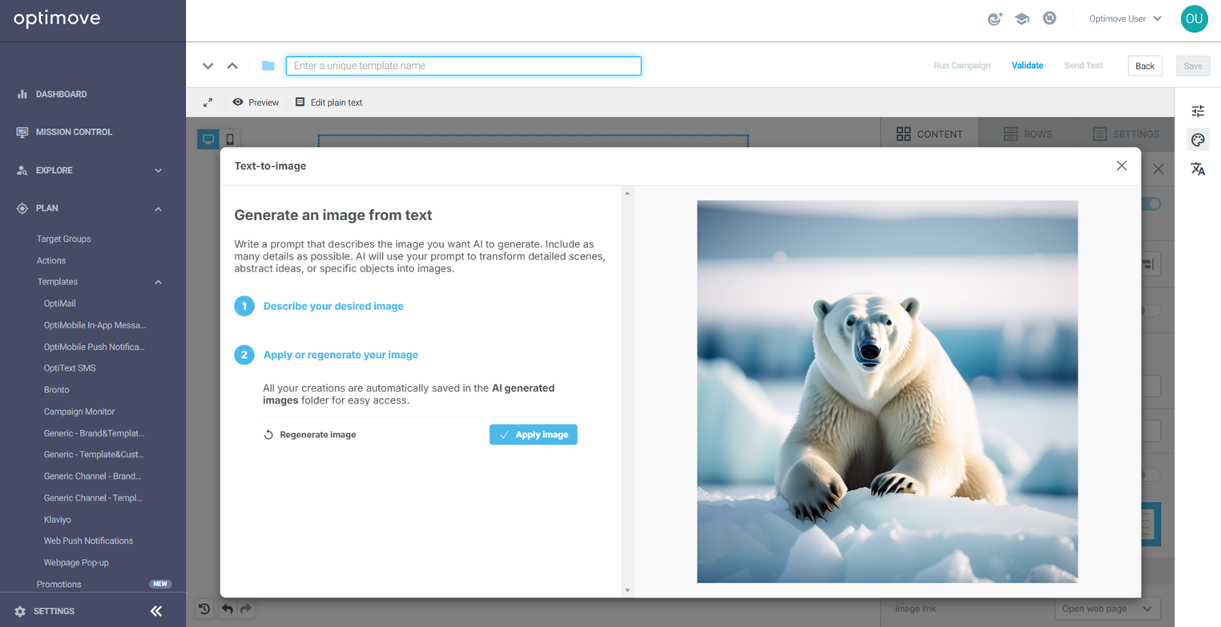The height and width of the screenshot is (627, 1221).
Task: Click the expand fullscreen arrows icon
Action: coord(208,102)
